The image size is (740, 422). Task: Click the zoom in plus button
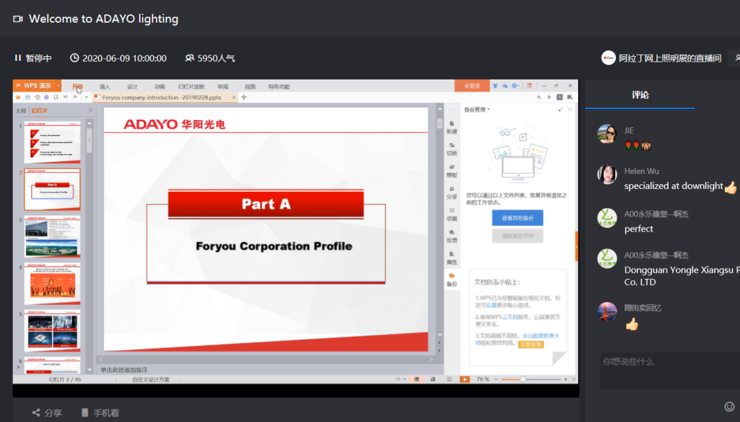pyautogui.click(x=565, y=379)
